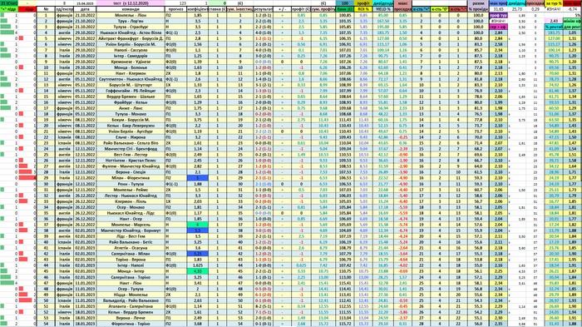This screenshot has height=327, width=582.
Task: Select the "Вест Гем - Лестер" match cell
Action: point(131,155)
